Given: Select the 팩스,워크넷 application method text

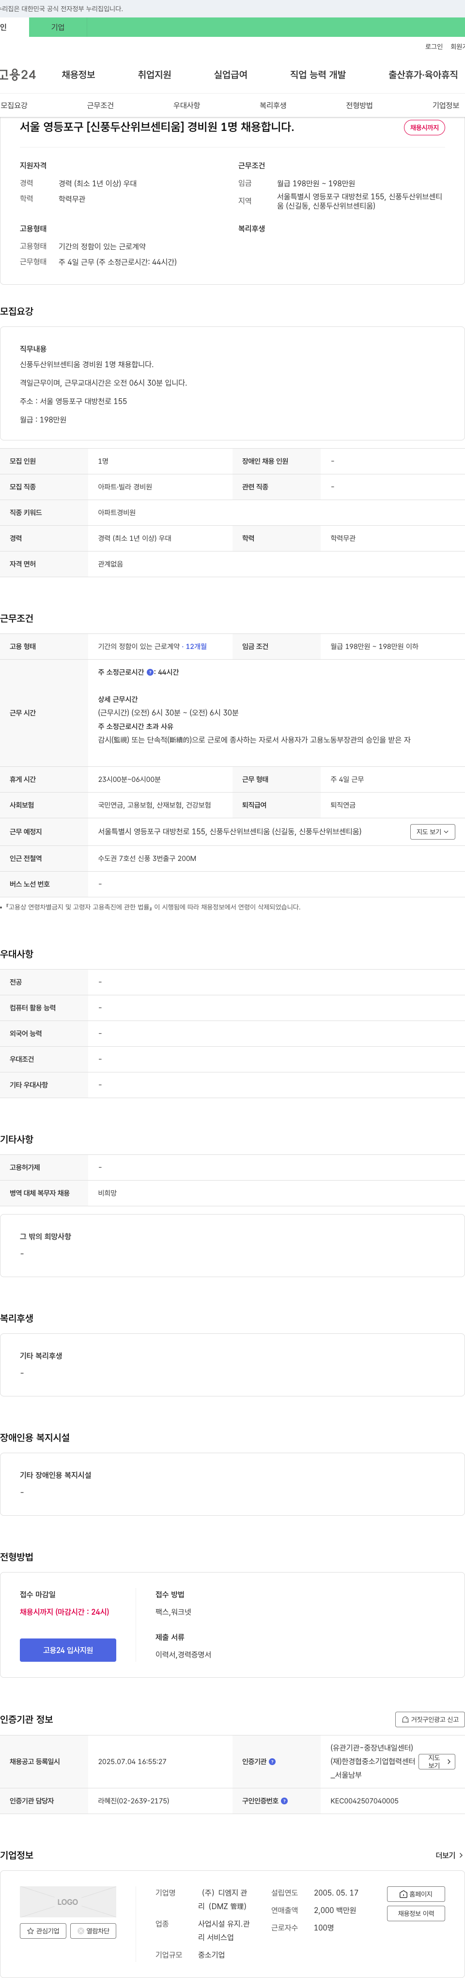Looking at the screenshot, I should 173,1612.
